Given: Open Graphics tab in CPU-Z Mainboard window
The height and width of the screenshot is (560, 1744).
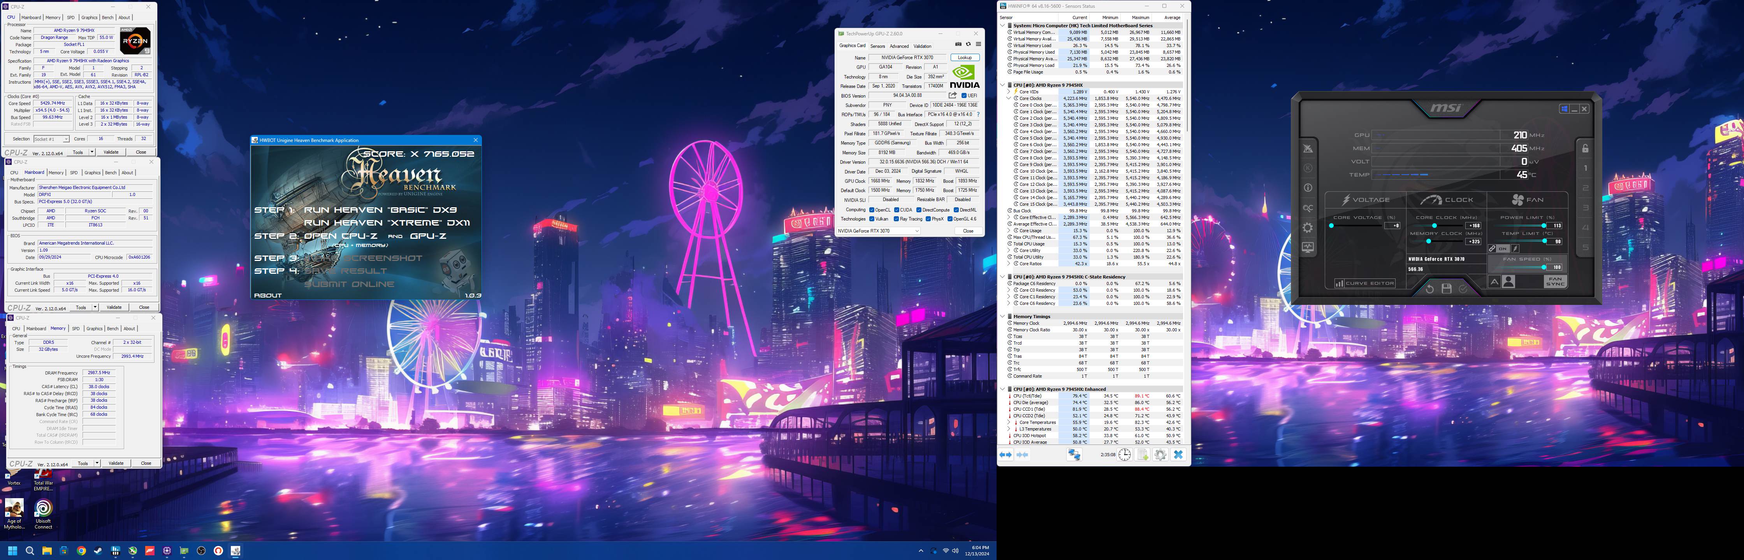Looking at the screenshot, I should click(92, 172).
